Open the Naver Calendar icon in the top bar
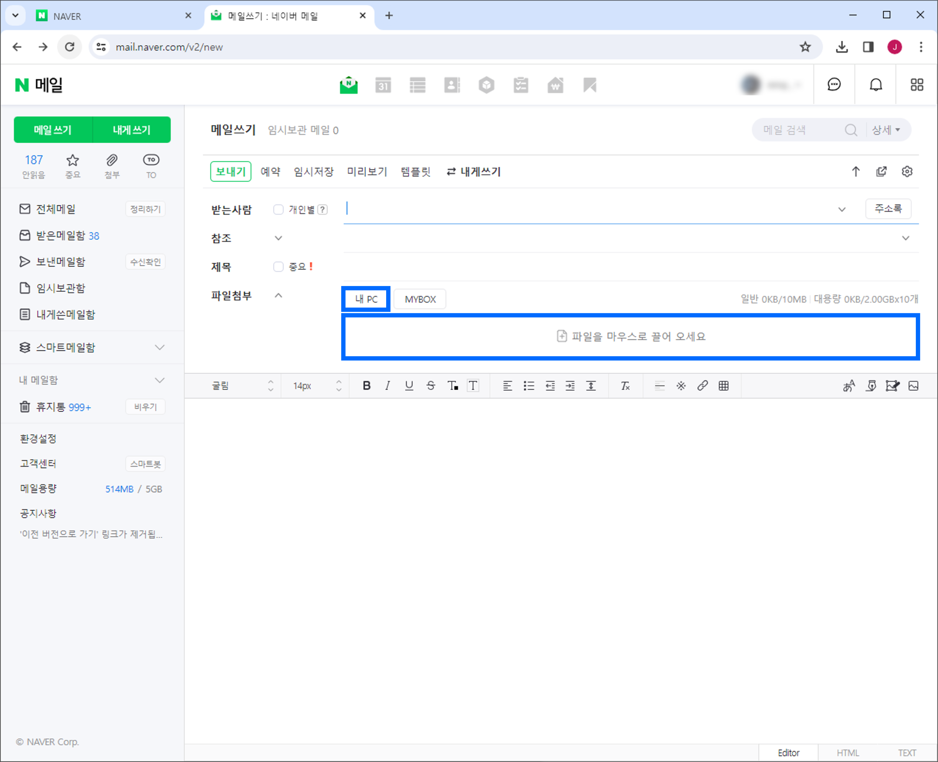This screenshot has height=762, width=938. pos(383,85)
